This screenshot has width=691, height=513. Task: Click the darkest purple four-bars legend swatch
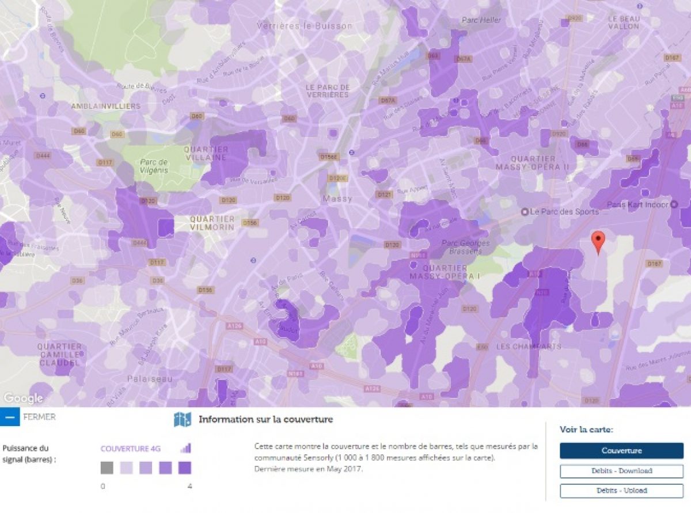click(x=185, y=468)
